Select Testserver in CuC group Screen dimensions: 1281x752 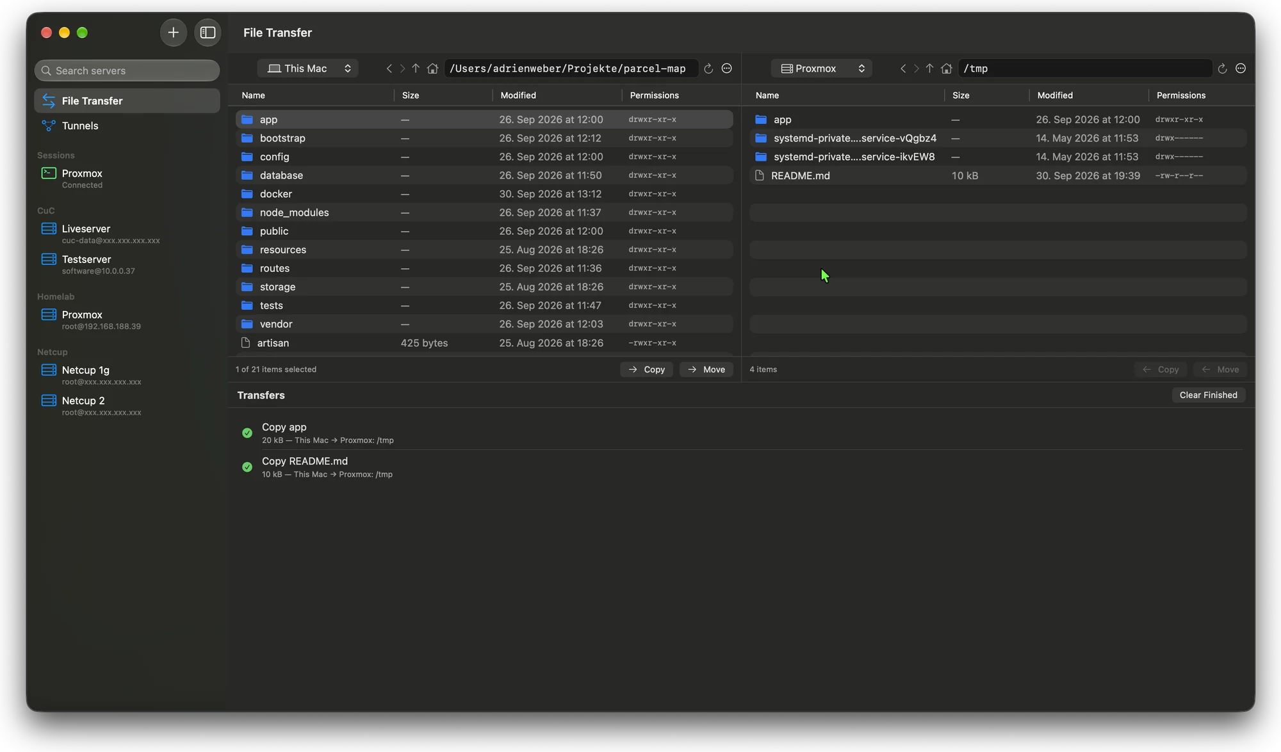(127, 264)
